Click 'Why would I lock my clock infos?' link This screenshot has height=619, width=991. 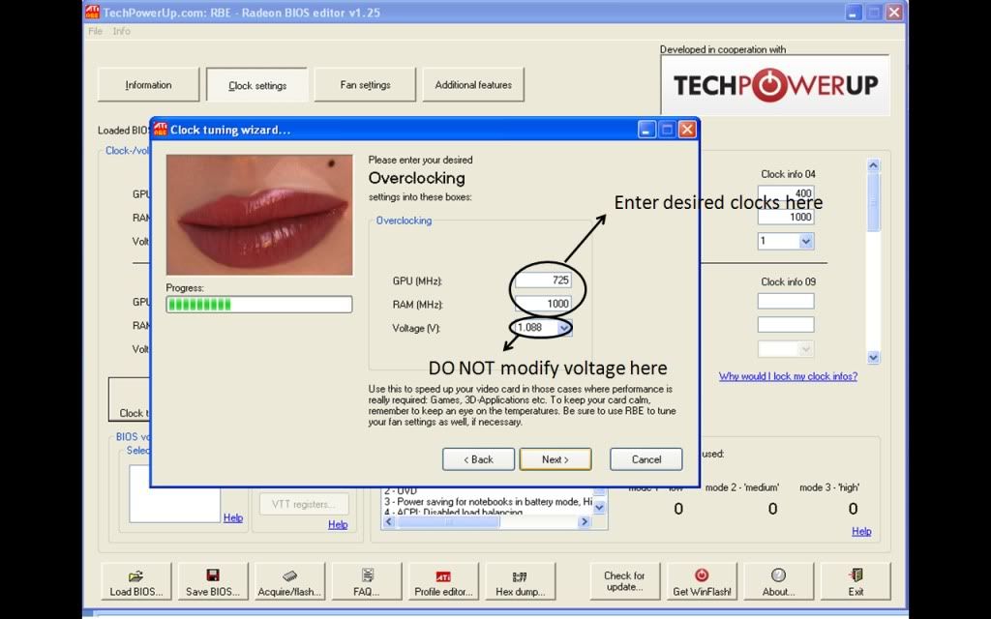click(x=788, y=376)
